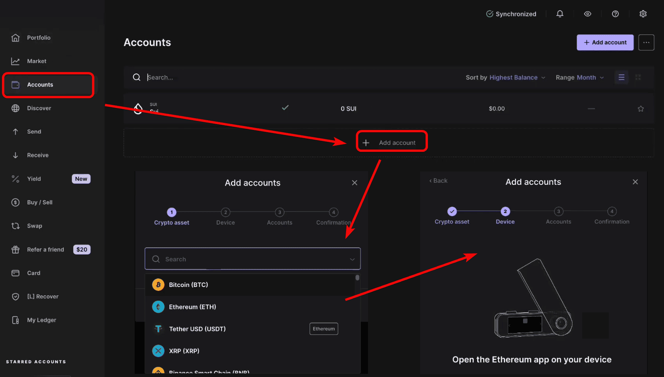Star the Sui account

point(641,109)
